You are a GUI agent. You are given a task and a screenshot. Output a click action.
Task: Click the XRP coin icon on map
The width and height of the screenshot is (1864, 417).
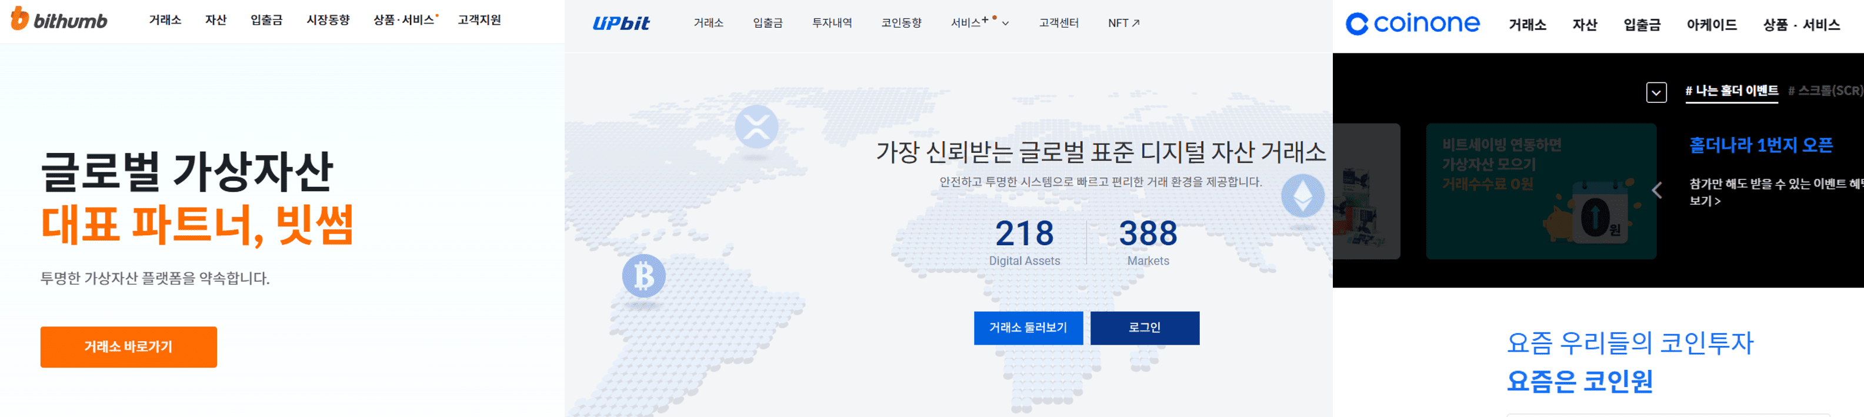coord(756,126)
